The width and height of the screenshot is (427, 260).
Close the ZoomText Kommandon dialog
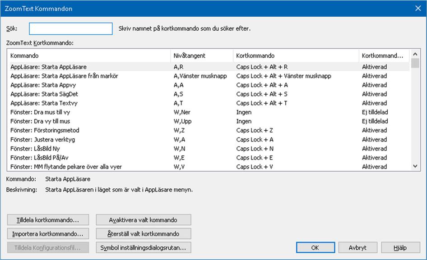[418, 9]
